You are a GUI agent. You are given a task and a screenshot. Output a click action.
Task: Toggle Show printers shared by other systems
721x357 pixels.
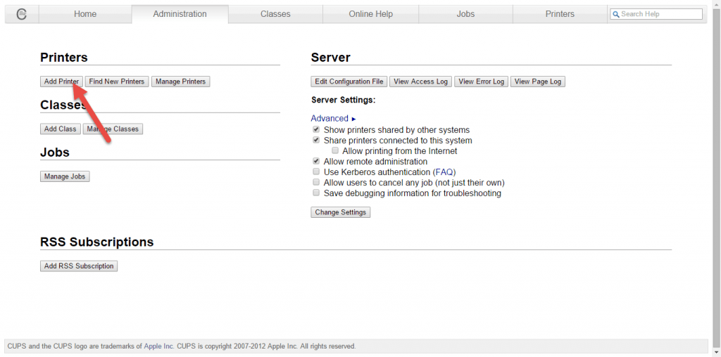click(316, 130)
